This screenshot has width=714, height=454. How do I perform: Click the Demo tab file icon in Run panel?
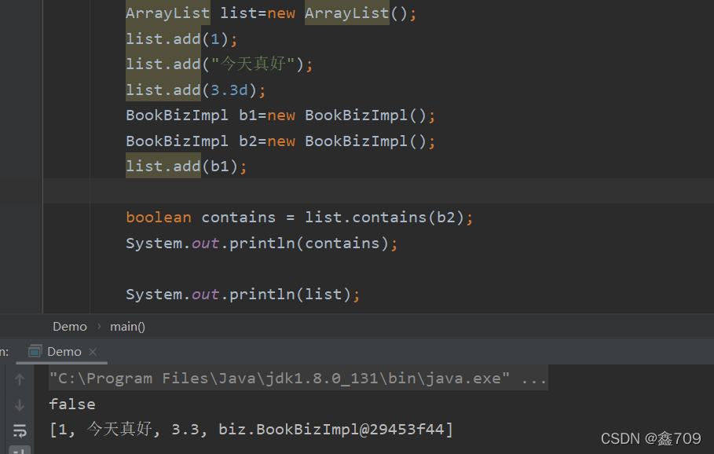point(35,352)
